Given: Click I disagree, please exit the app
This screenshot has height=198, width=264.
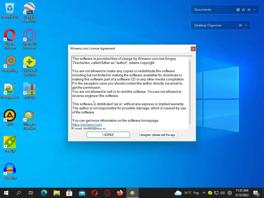Looking at the screenshot, I should point(157,135).
